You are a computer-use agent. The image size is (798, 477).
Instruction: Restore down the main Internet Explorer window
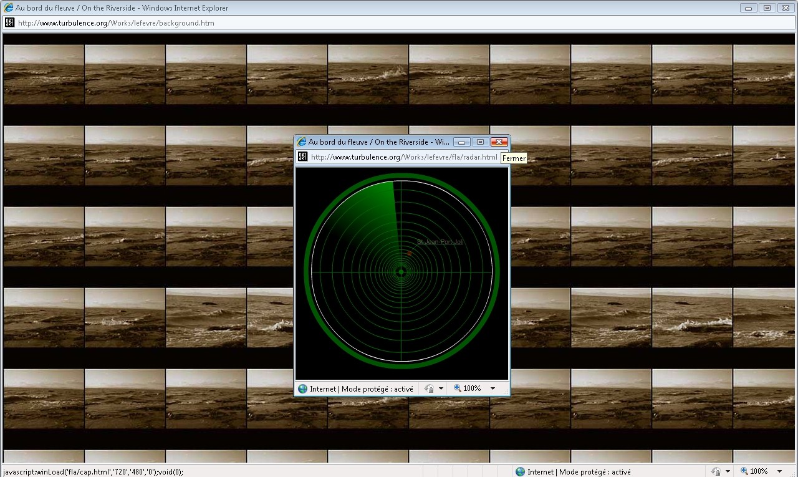767,8
